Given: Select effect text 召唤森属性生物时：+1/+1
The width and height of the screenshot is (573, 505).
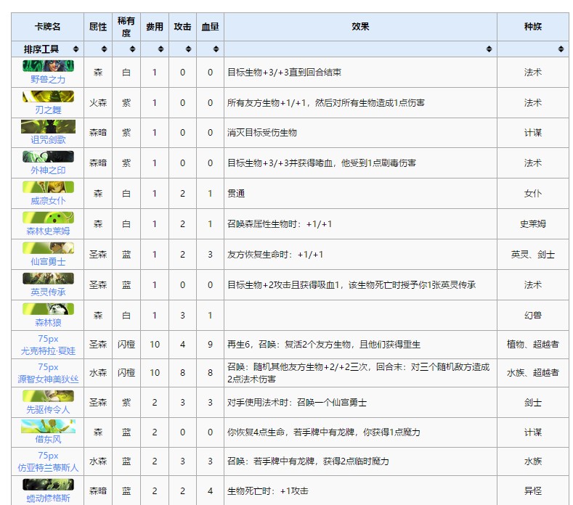Looking at the screenshot, I should [x=280, y=223].
